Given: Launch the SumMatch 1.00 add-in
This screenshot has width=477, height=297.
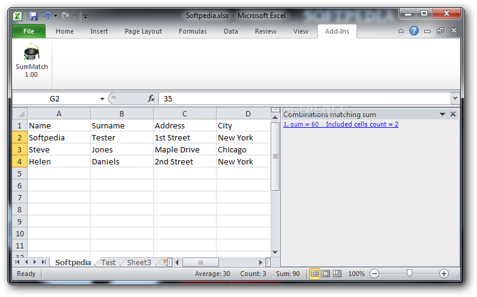Looking at the screenshot, I should point(32,61).
